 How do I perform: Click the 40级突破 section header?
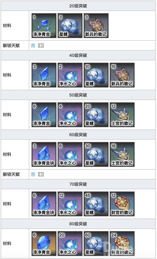coord(78,55)
